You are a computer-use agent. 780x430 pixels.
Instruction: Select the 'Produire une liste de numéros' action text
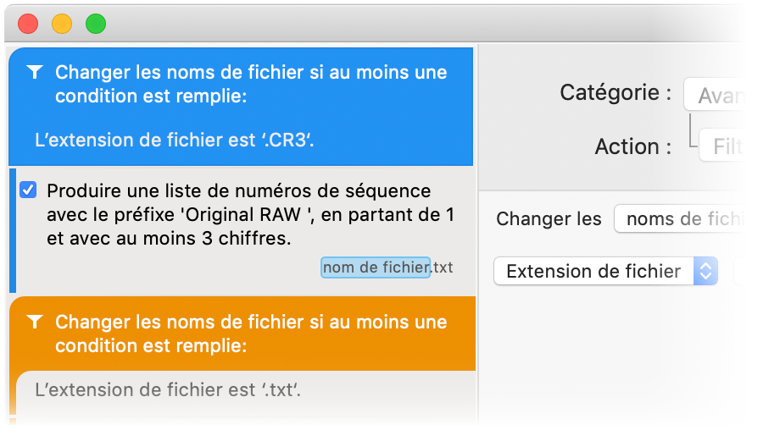pos(239,215)
